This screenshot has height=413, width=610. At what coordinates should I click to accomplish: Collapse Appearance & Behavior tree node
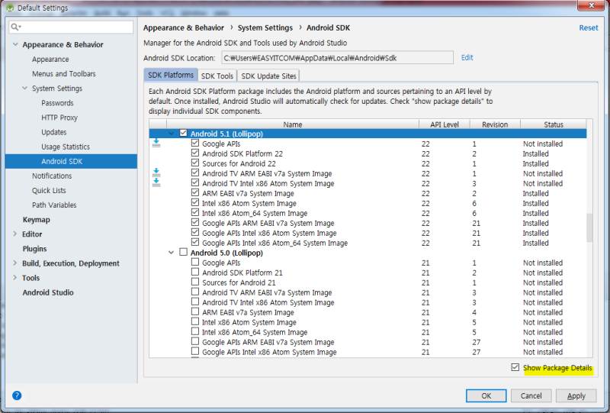(x=15, y=44)
